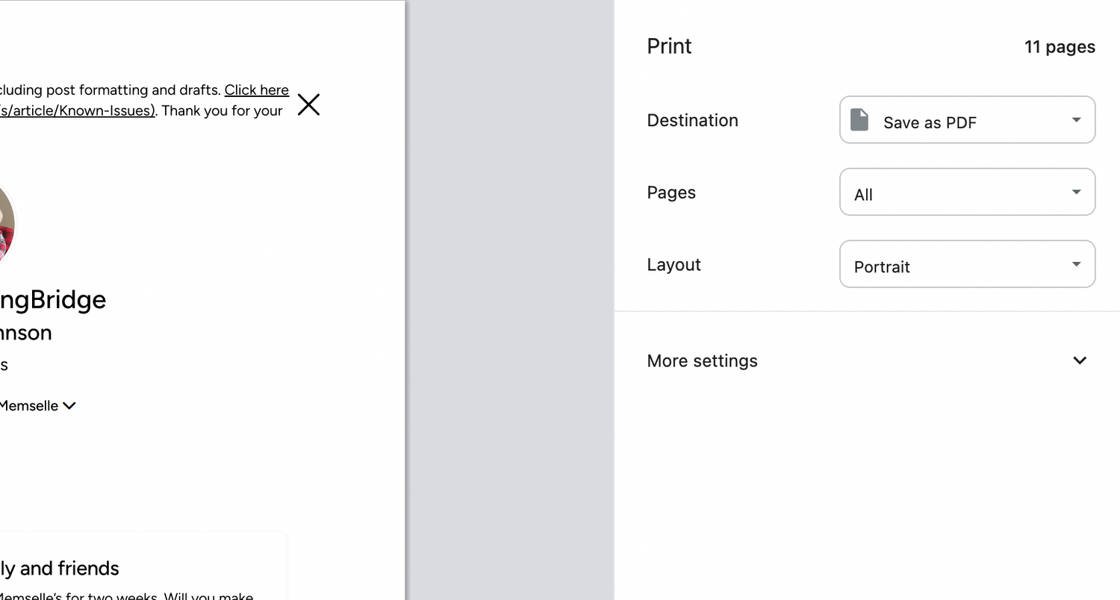Viewport: 1120px width, 600px height.
Task: Click the "ngBridge" site title heading
Action: coord(52,299)
